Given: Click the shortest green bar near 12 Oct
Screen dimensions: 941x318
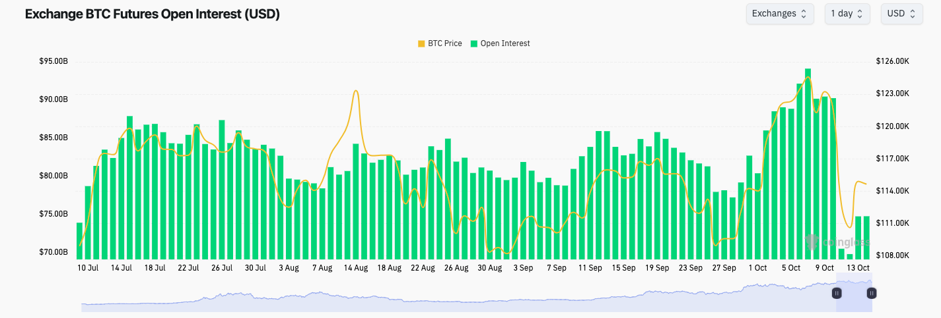Looking at the screenshot, I should [x=850, y=256].
